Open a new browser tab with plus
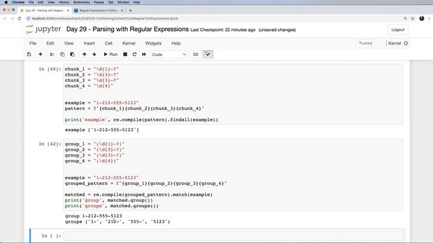Image resolution: width=433 pixels, height=243 pixels. (131, 11)
